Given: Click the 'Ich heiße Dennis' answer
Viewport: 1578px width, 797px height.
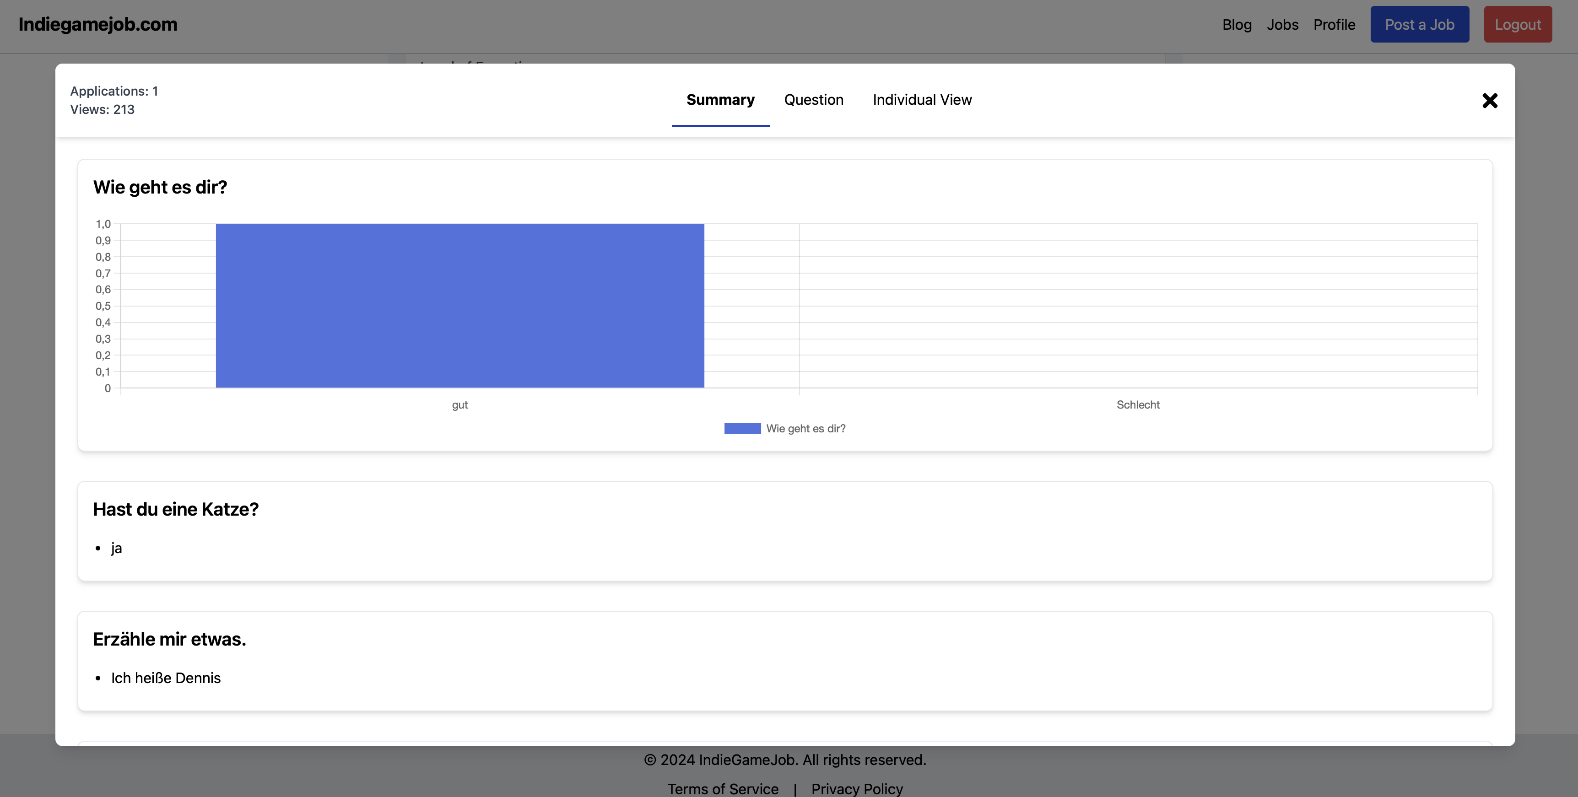Looking at the screenshot, I should click(x=165, y=678).
